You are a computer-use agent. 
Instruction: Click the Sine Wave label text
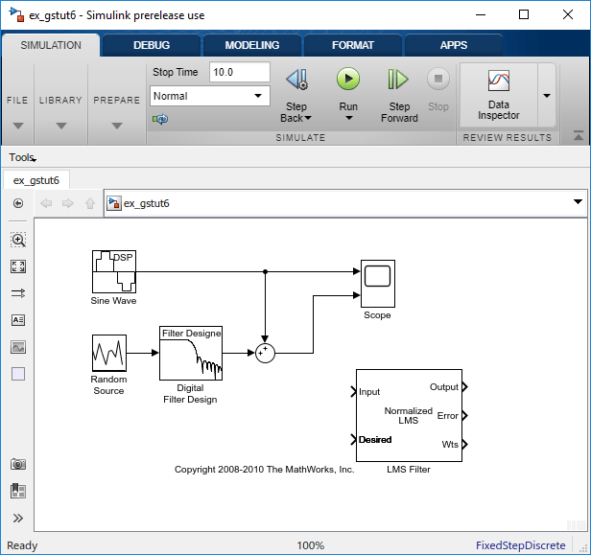point(113,300)
